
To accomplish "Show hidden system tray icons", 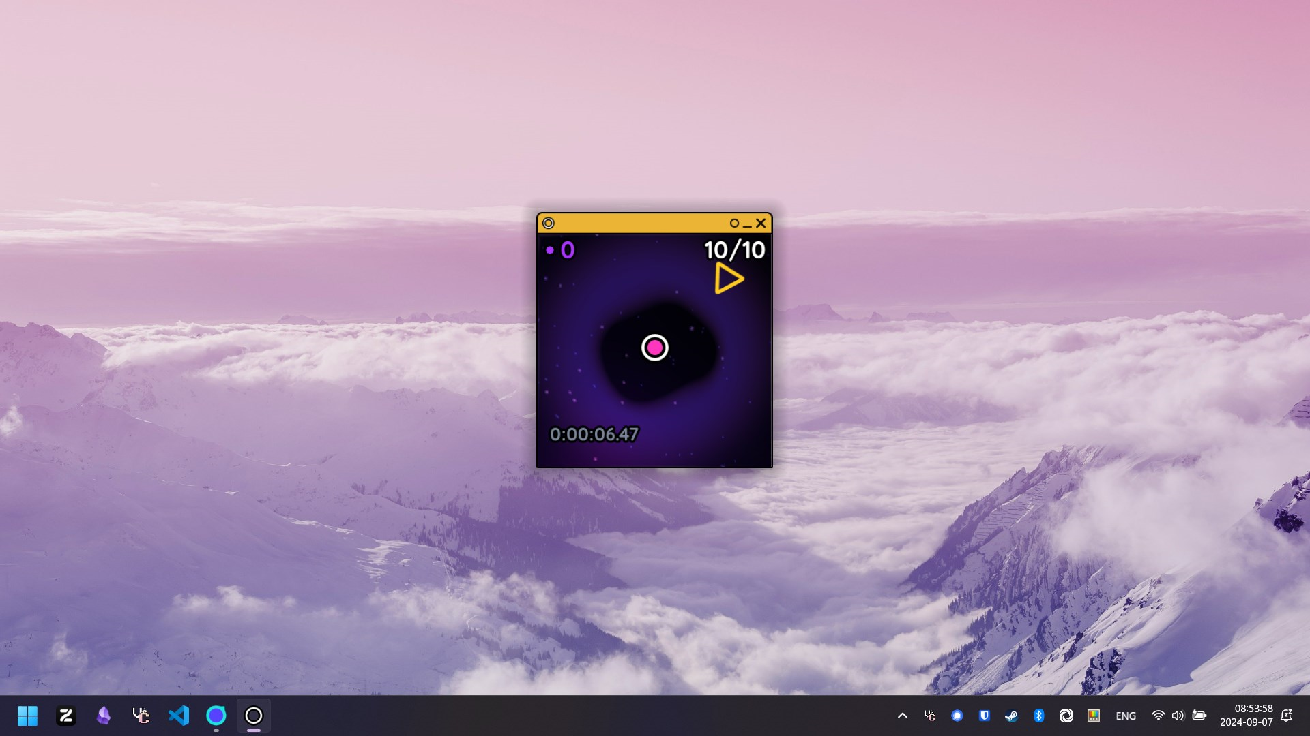I will [902, 716].
